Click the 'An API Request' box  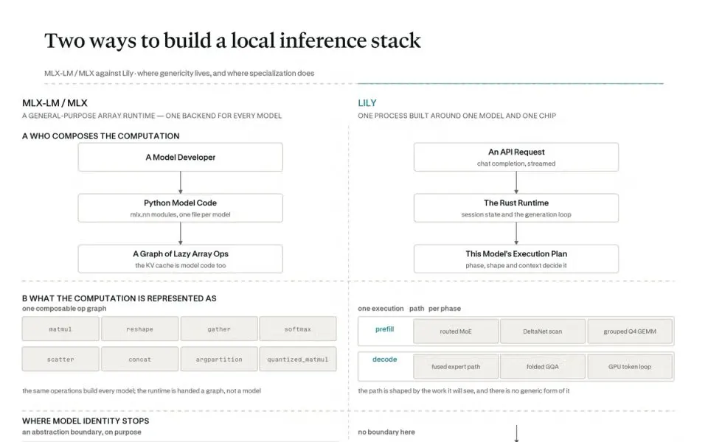516,157
